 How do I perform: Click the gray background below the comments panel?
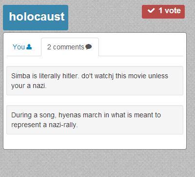[x=97, y=163]
